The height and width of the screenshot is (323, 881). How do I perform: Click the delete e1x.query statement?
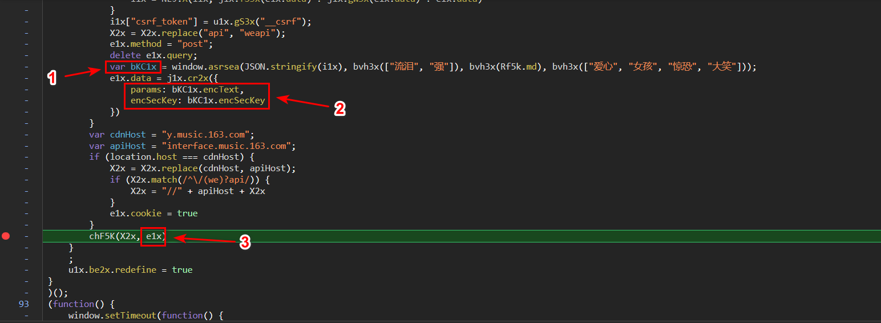click(x=153, y=55)
